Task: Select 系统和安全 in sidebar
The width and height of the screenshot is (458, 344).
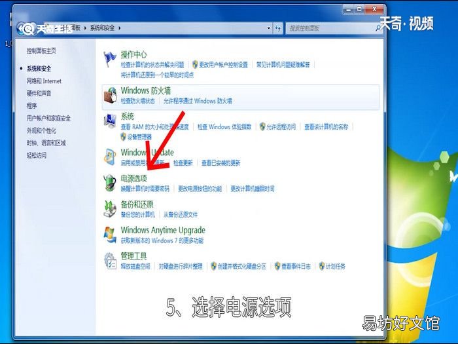Action: point(39,69)
